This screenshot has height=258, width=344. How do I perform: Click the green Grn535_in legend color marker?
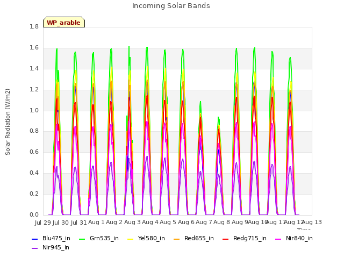point(82,239)
